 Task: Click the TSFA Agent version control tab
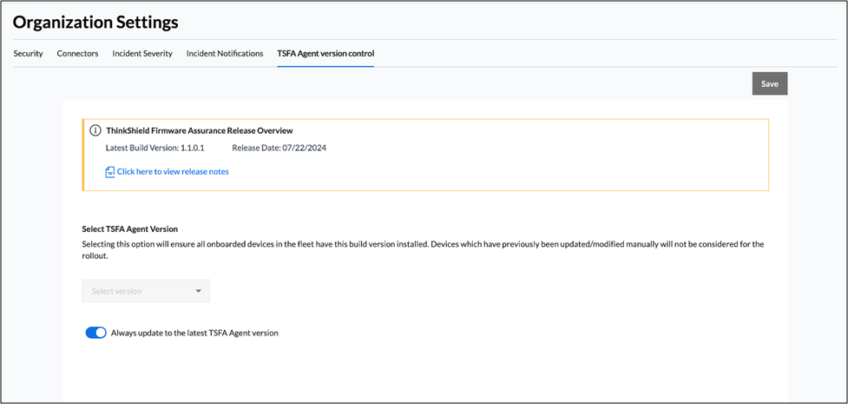[x=325, y=54]
